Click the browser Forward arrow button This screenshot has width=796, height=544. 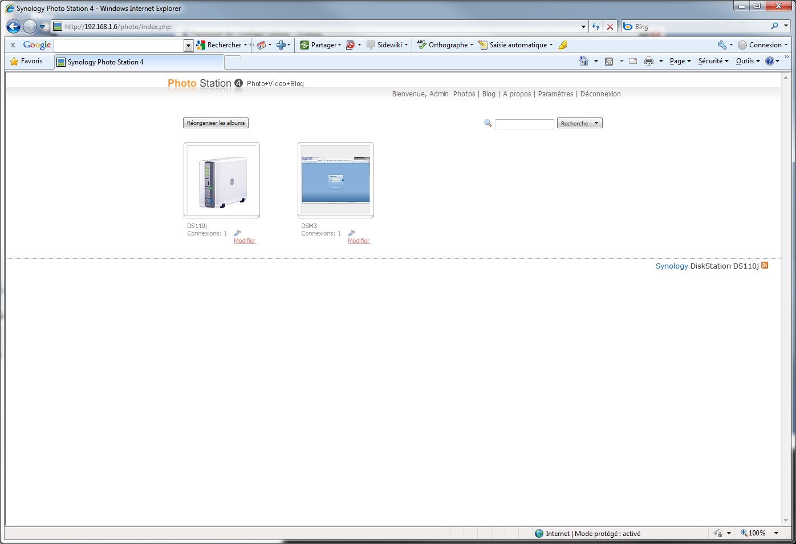pyautogui.click(x=30, y=26)
